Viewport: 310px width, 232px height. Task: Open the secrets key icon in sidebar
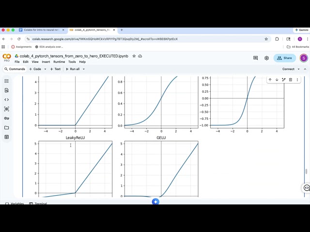pyautogui.click(x=6, y=118)
